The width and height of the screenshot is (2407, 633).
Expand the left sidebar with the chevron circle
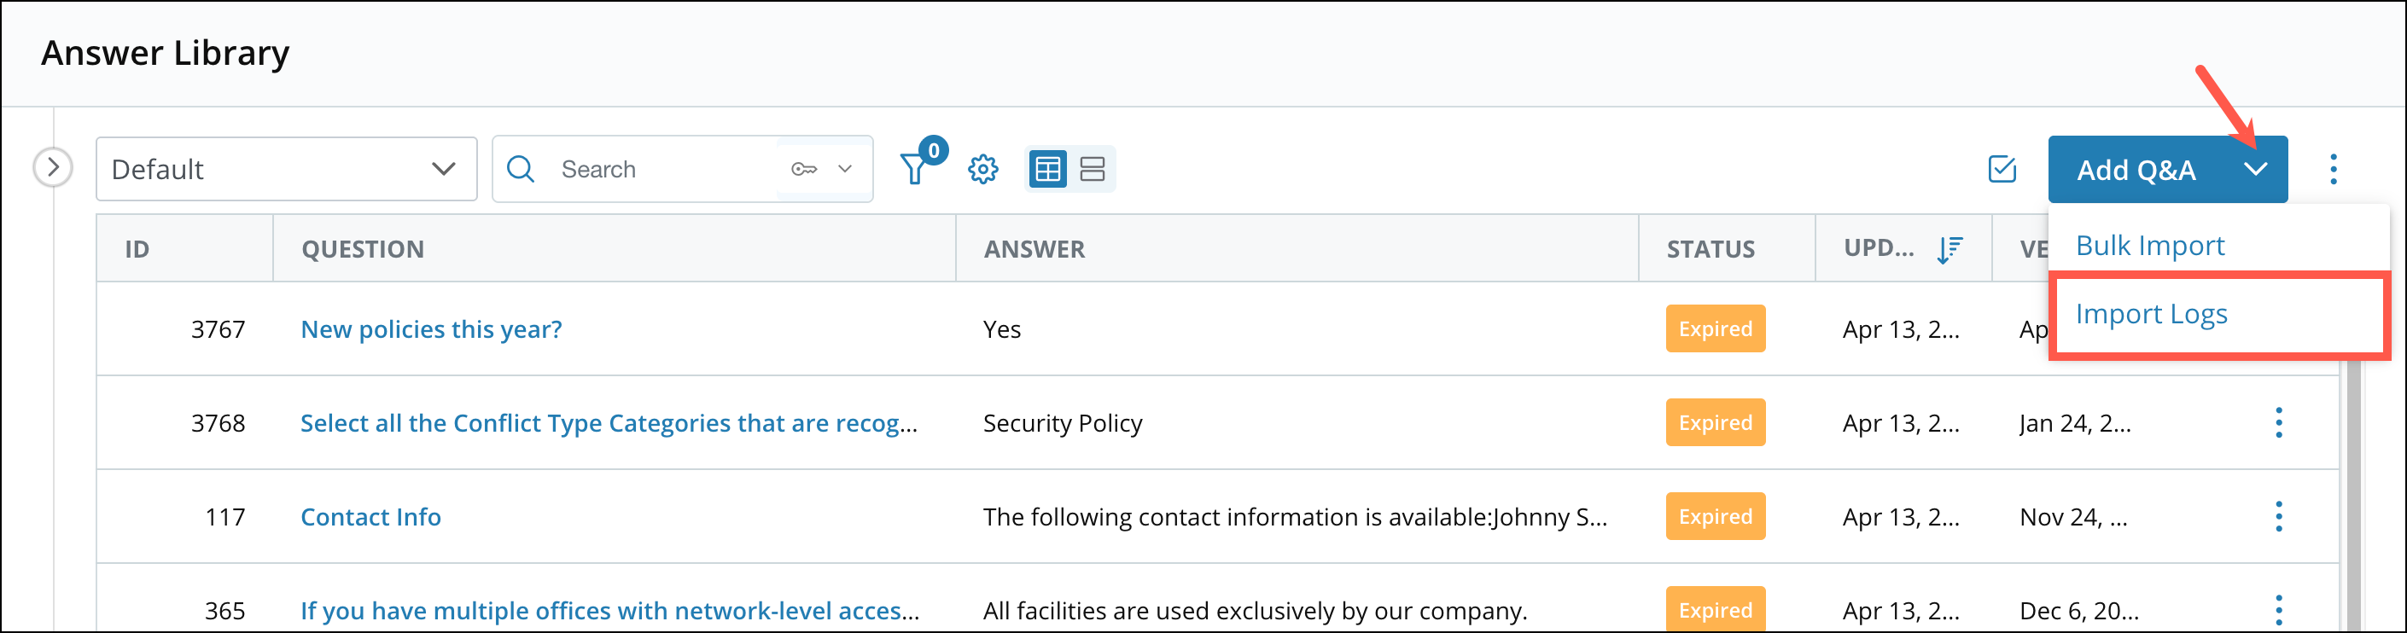point(53,168)
